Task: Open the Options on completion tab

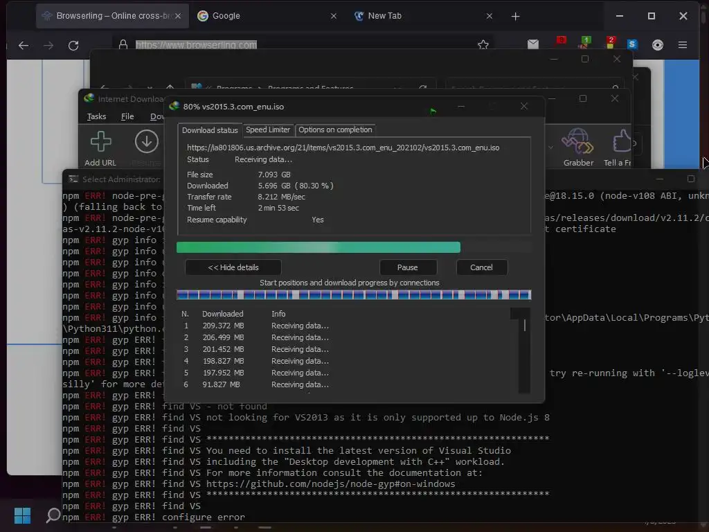Action: (x=335, y=130)
